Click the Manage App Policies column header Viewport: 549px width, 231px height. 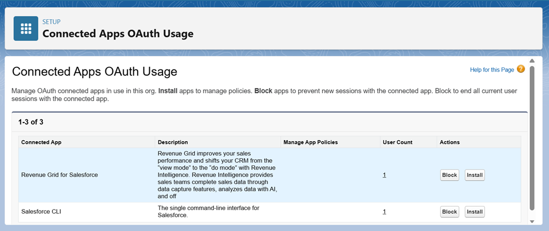(330, 142)
